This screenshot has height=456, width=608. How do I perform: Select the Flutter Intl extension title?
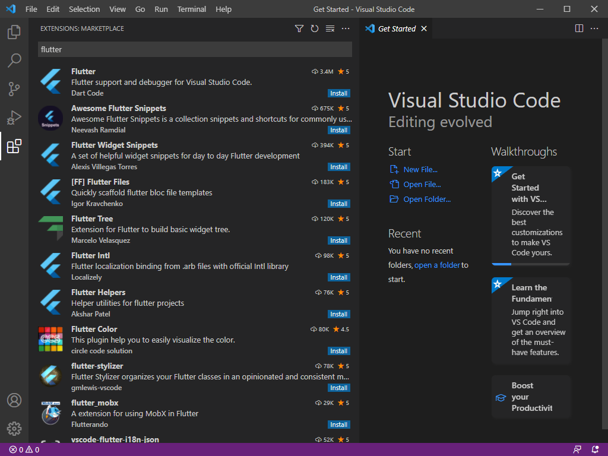(x=90, y=255)
